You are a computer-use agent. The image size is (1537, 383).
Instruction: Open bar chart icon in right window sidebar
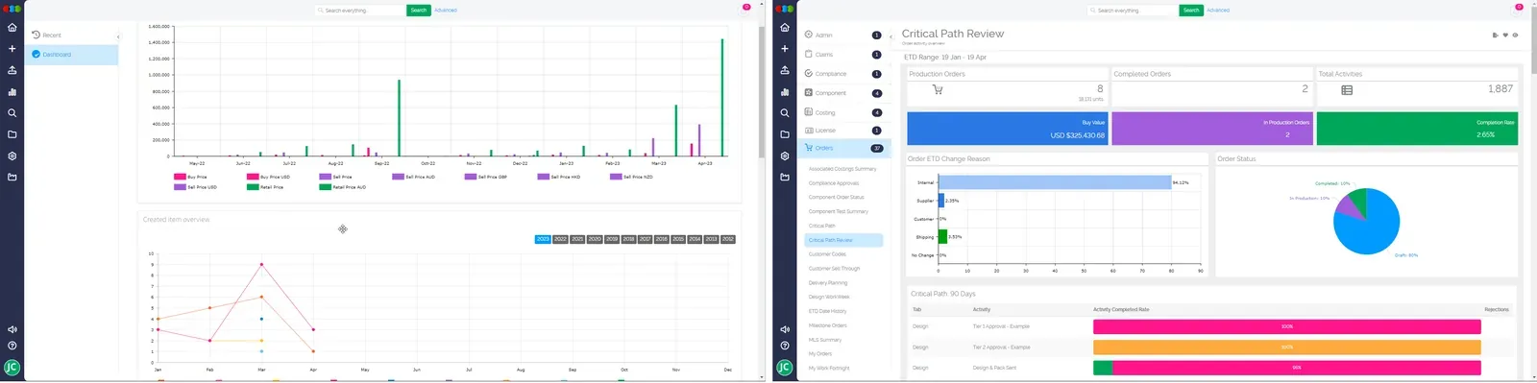click(785, 92)
